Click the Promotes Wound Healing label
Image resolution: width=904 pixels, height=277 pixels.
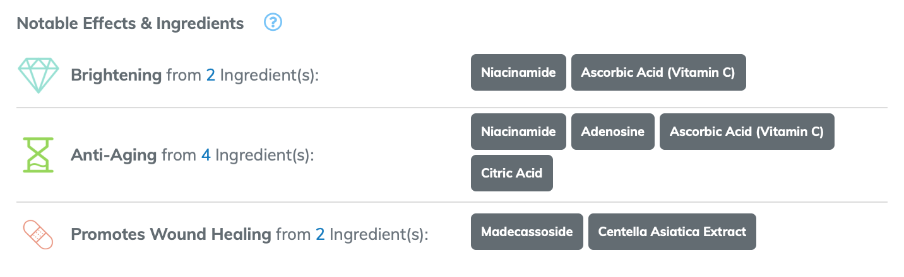(170, 235)
